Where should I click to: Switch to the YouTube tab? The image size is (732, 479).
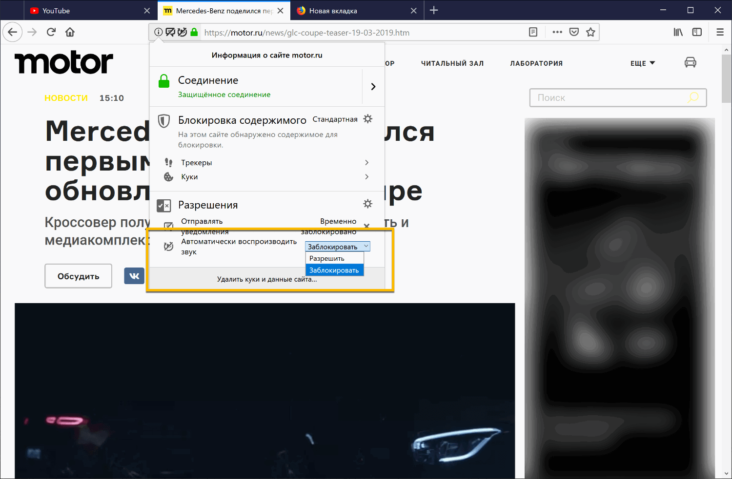[91, 11]
